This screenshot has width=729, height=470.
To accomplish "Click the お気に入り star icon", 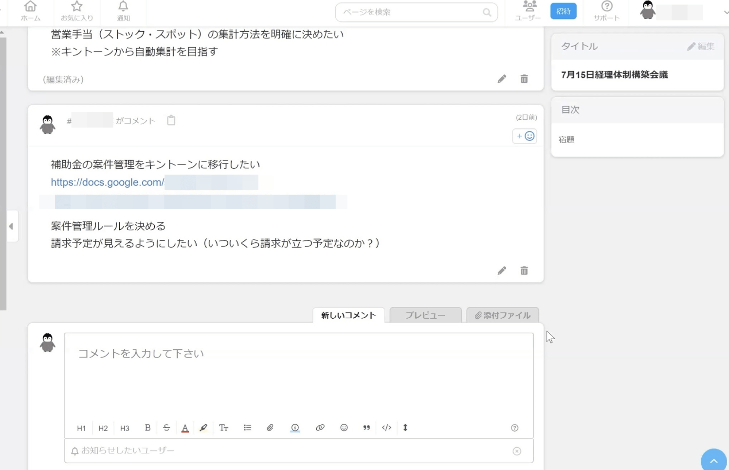I will [x=77, y=11].
